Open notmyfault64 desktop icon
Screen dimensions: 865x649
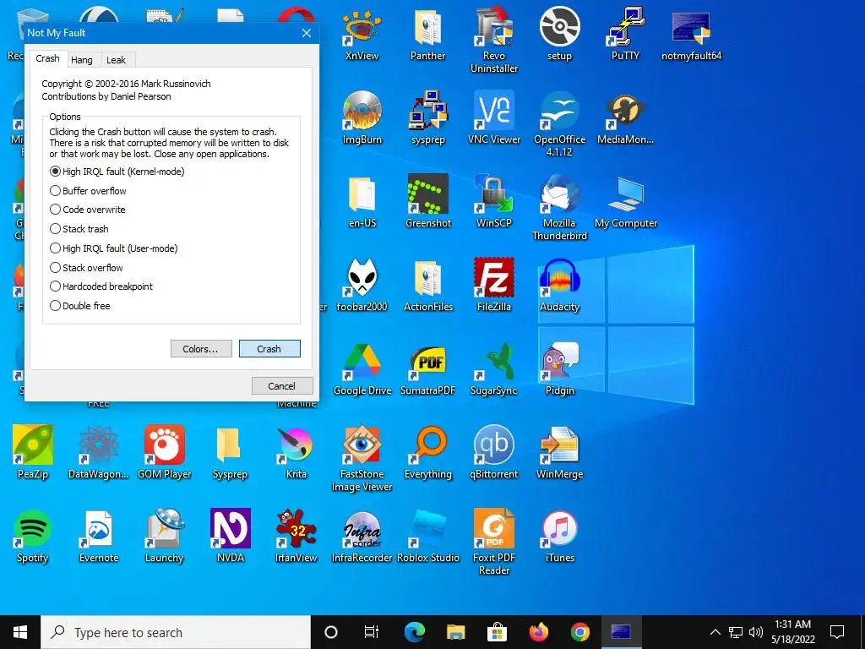point(691,34)
